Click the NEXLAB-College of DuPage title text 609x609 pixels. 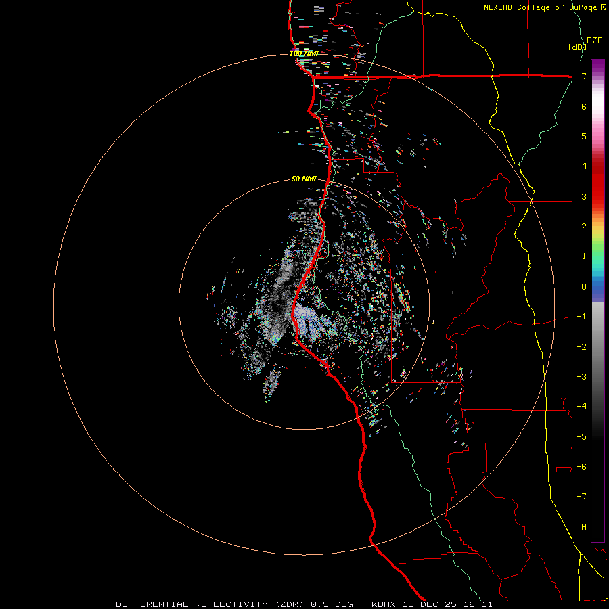[x=541, y=7]
